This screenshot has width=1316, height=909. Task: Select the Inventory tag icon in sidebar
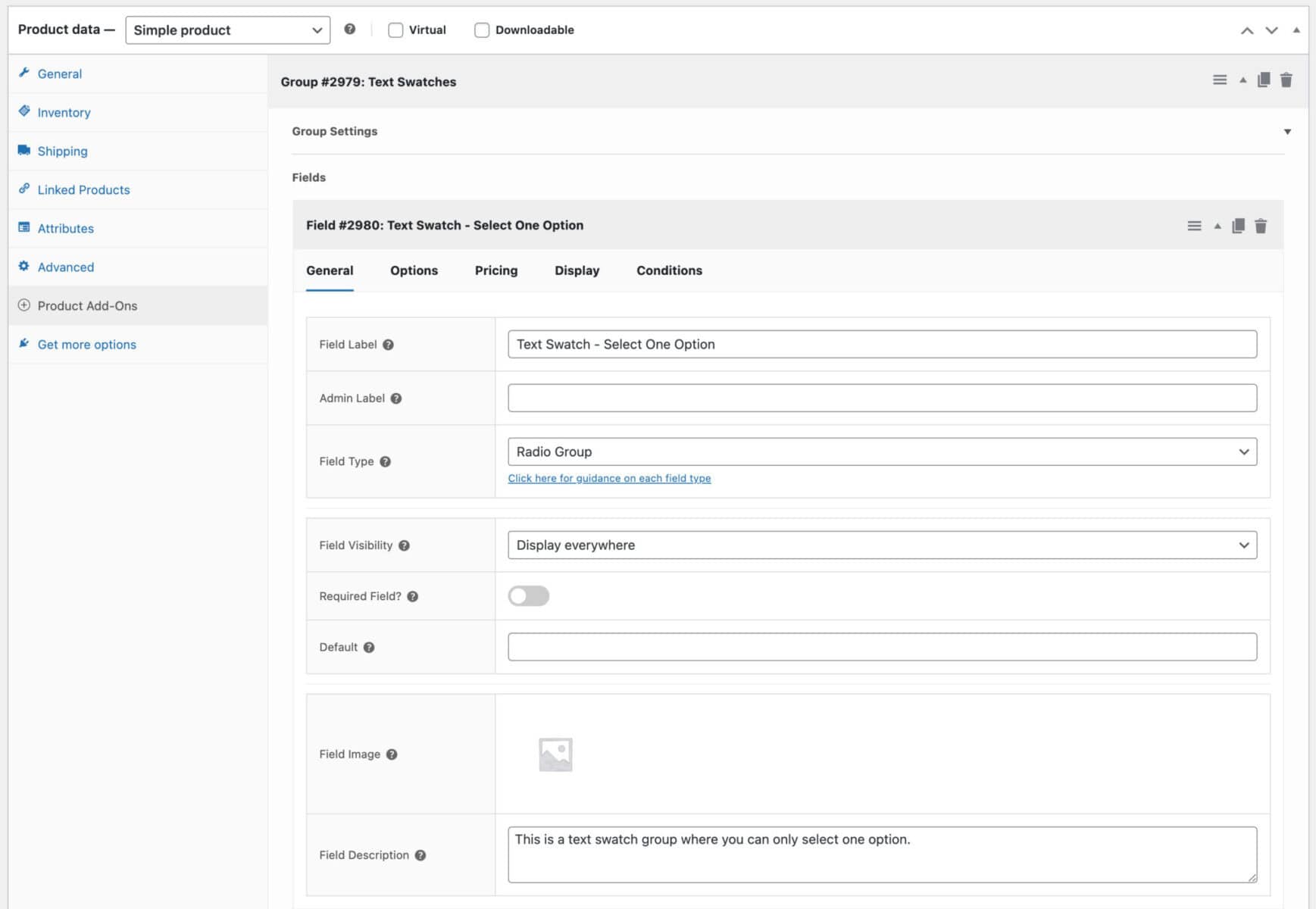point(25,111)
